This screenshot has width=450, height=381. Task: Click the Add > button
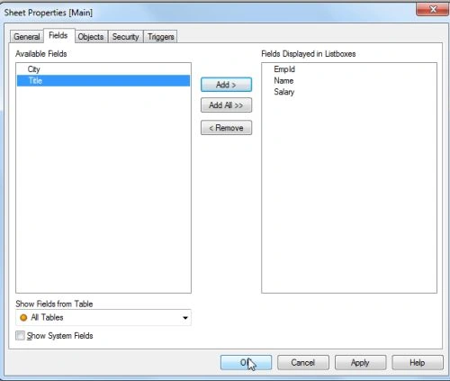tap(226, 85)
